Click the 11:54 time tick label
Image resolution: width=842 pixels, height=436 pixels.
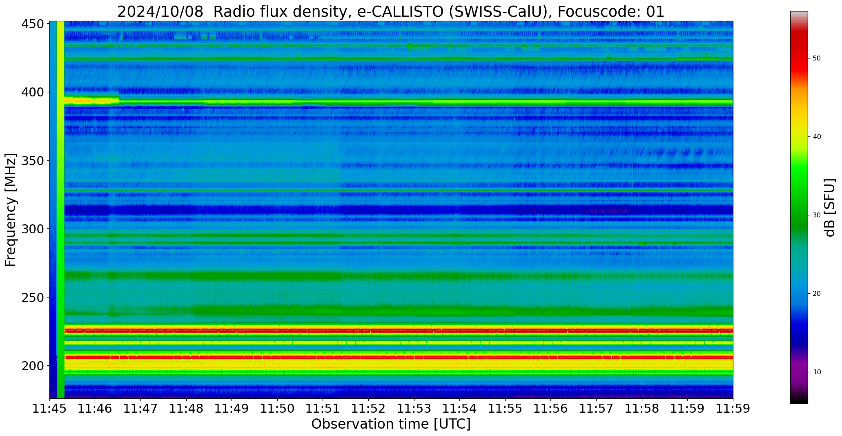pyautogui.click(x=460, y=409)
